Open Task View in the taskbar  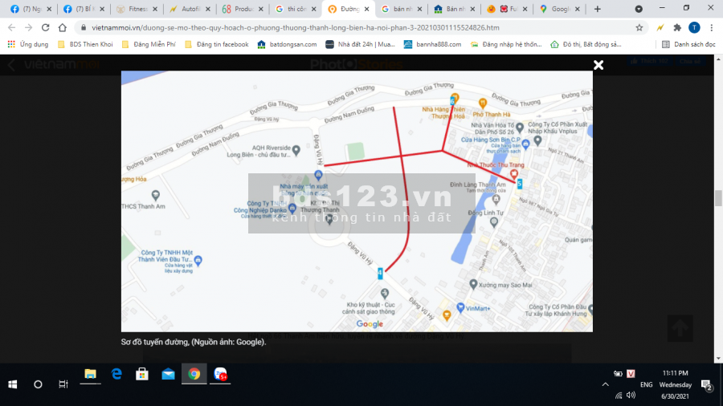(x=63, y=384)
